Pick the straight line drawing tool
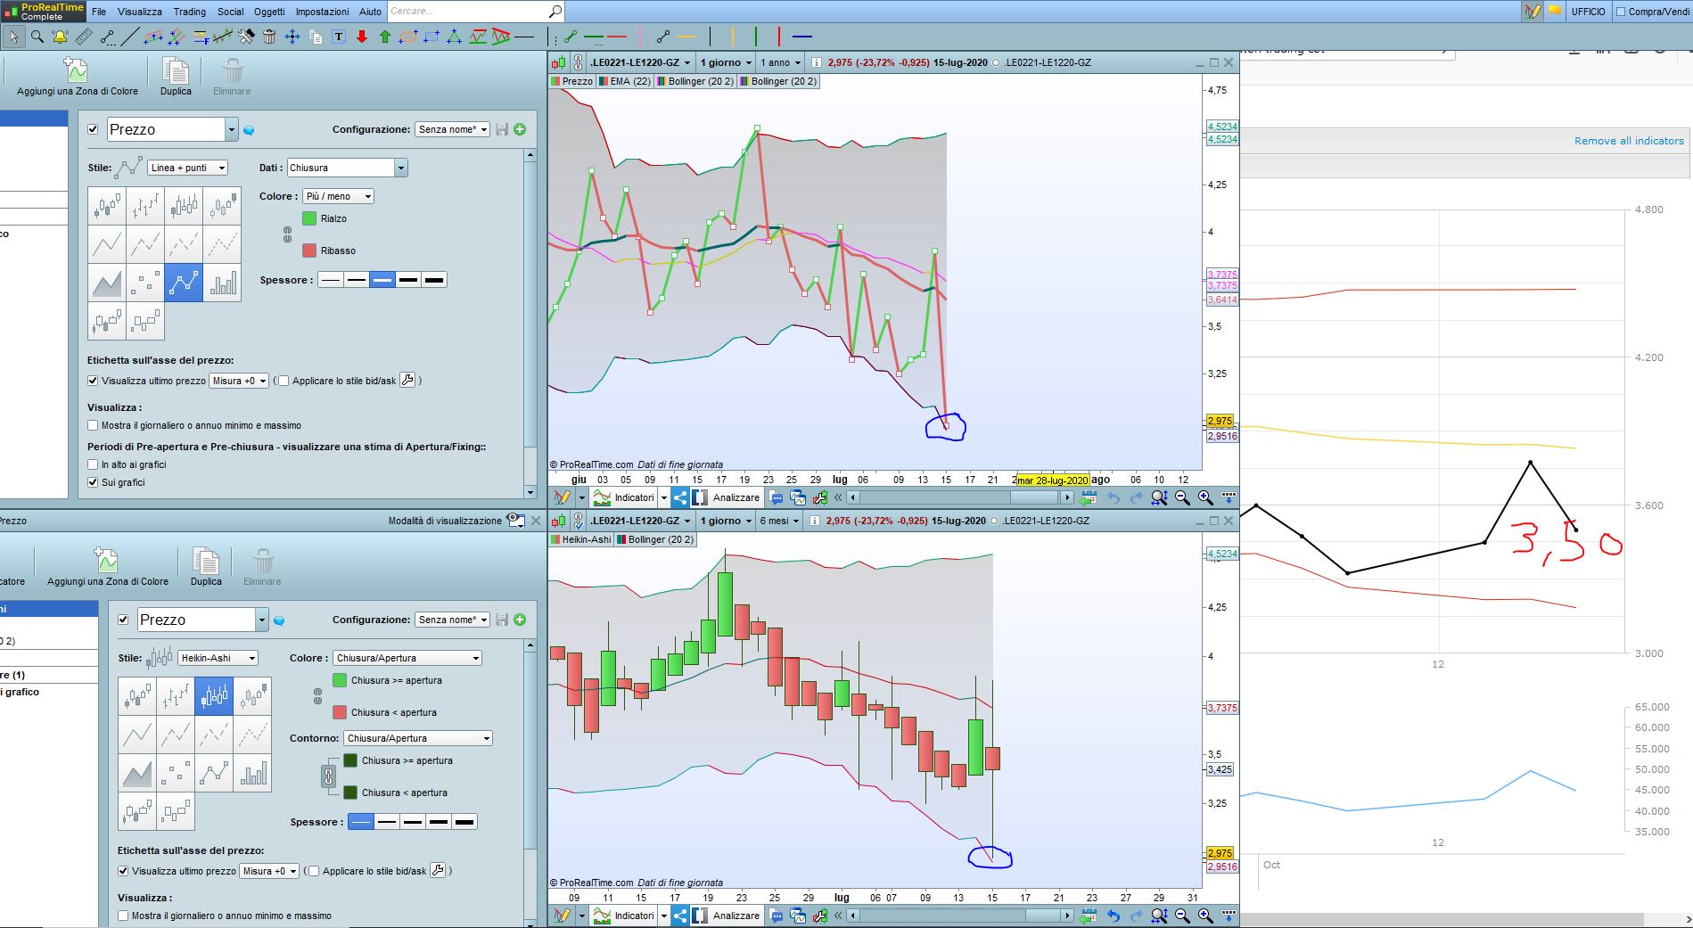 (x=129, y=37)
